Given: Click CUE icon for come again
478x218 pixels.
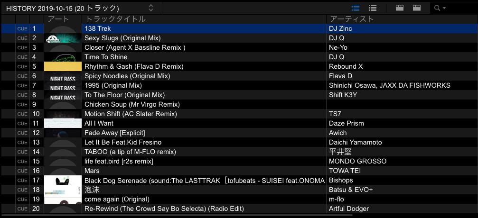Looking at the screenshot, I should [x=22, y=199].
